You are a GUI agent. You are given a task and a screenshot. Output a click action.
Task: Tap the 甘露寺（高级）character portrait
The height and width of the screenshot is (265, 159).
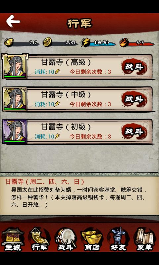[15, 66]
